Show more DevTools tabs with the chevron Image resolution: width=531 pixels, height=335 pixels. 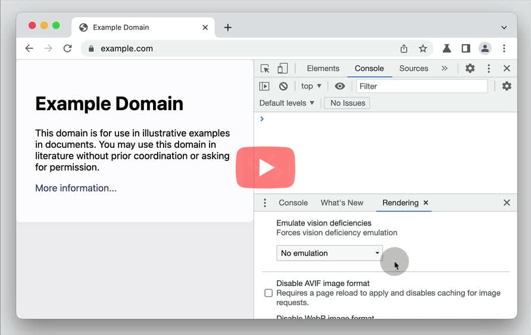pyautogui.click(x=445, y=69)
